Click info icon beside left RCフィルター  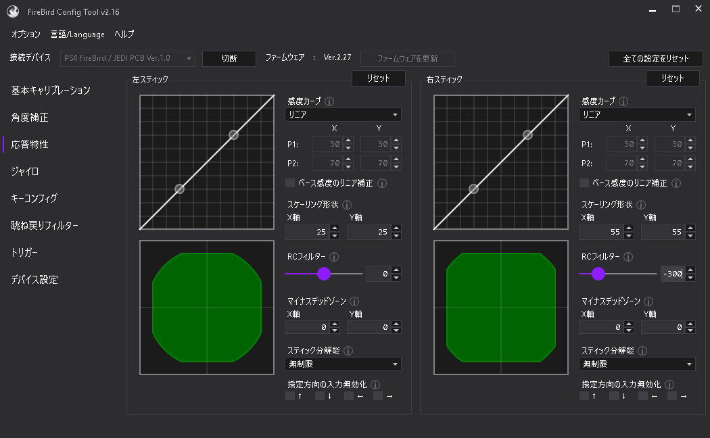(334, 257)
